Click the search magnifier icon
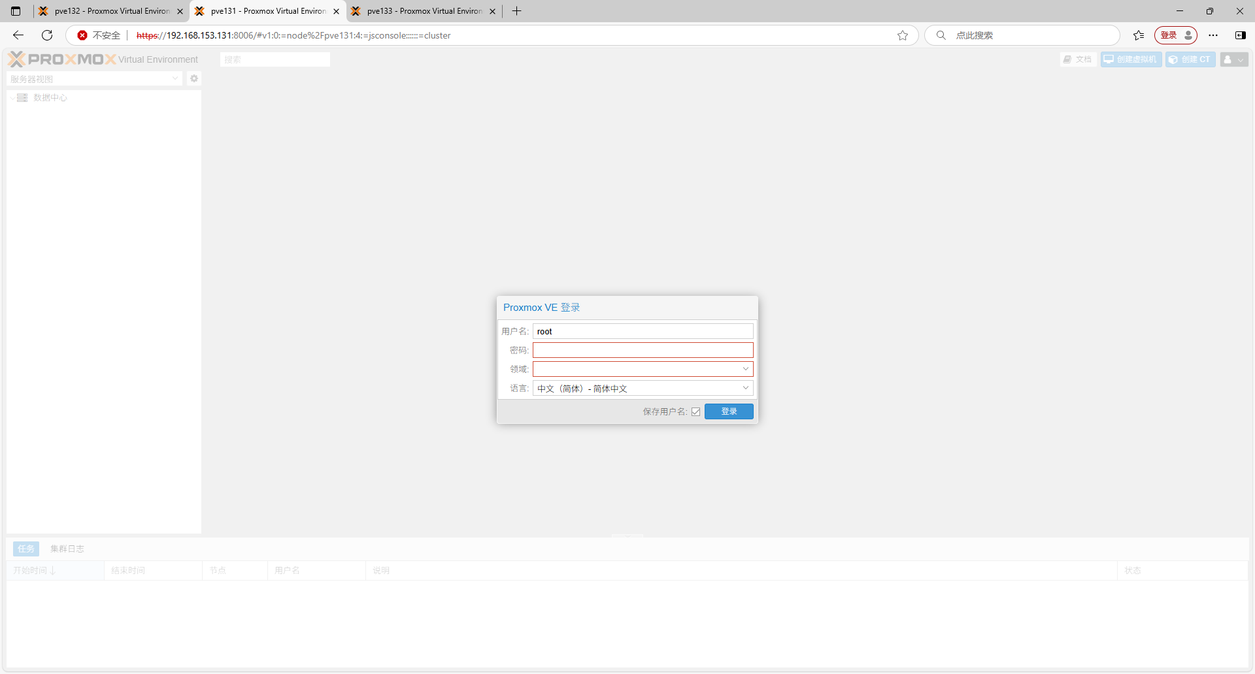This screenshot has width=1255, height=674. tap(941, 35)
